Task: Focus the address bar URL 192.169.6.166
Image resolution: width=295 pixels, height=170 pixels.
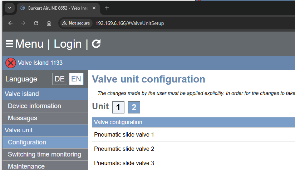Action: tap(130, 23)
